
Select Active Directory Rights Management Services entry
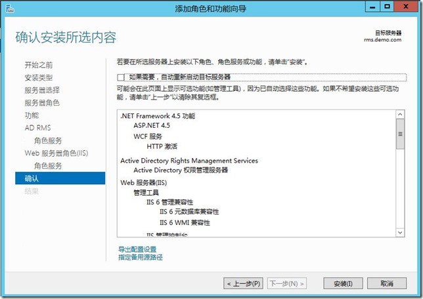(189, 161)
